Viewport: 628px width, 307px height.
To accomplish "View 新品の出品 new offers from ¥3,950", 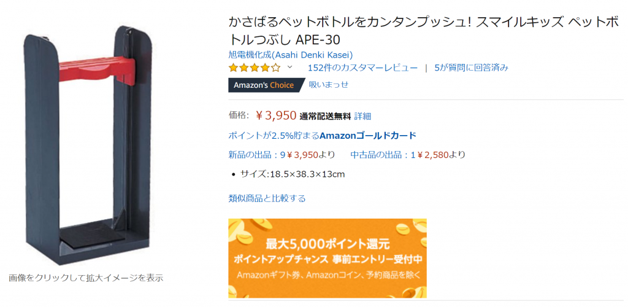I will pyautogui.click(x=281, y=155).
